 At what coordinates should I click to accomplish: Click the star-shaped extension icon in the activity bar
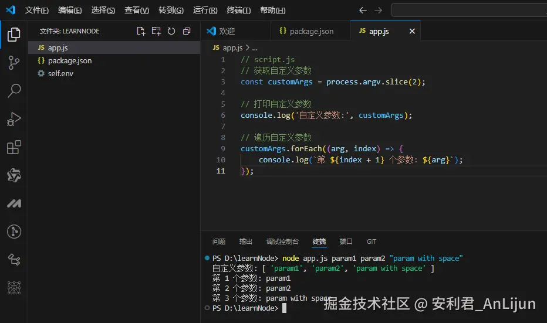tap(14, 175)
